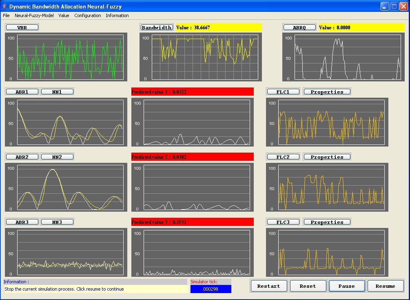Click the VBR button
This screenshot has width=410, height=300.
tap(22, 27)
